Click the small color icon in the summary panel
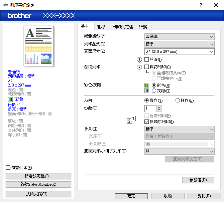 point(10,99)
